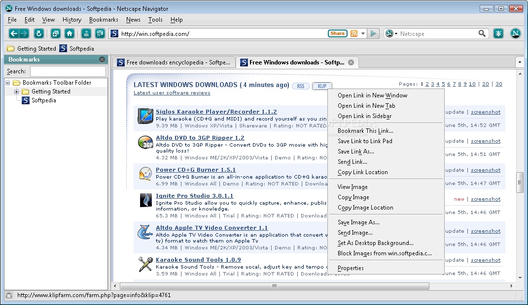The height and width of the screenshot is (305, 528).
Task: Open the address bar history dropdown arrow
Action: tap(363, 33)
